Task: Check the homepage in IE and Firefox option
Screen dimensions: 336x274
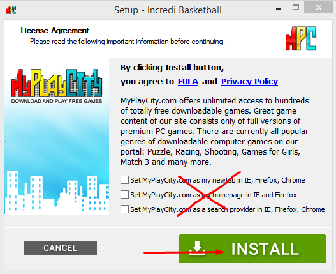Action: point(124,195)
